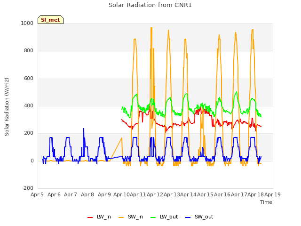301x226 pixels.
Task: Click the Apr 17 x-axis tick label
Action: pyautogui.click(x=239, y=194)
